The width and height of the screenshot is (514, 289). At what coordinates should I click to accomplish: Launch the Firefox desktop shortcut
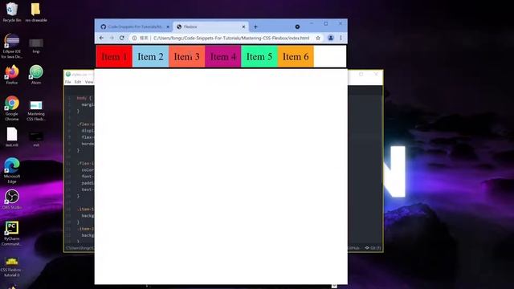click(12, 75)
